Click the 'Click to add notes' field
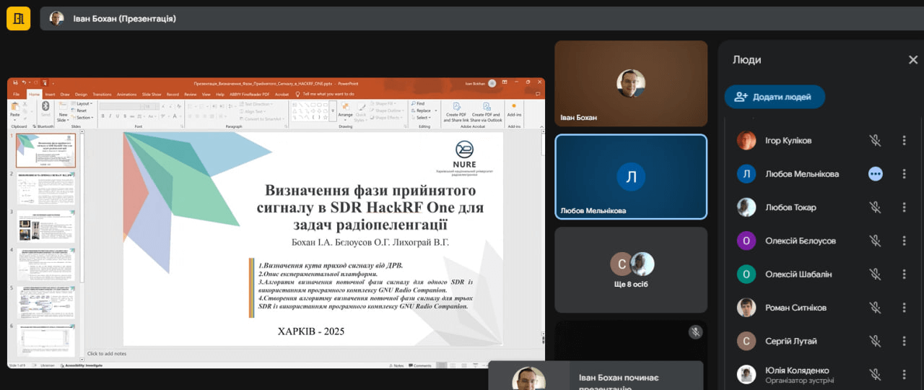This screenshot has width=924, height=390. [107, 354]
